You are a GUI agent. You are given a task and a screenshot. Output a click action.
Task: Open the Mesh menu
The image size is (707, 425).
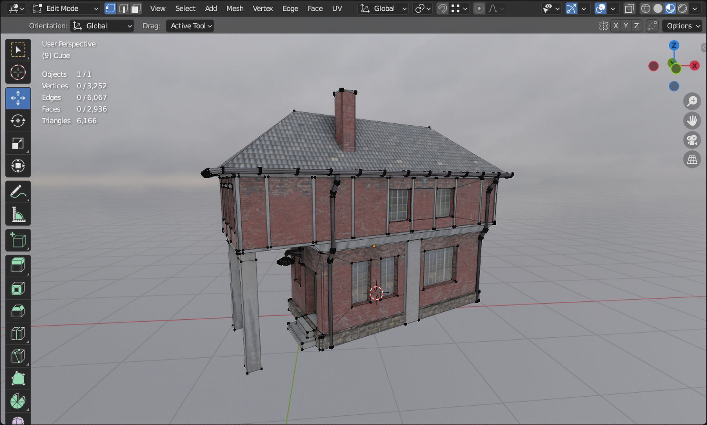235,8
